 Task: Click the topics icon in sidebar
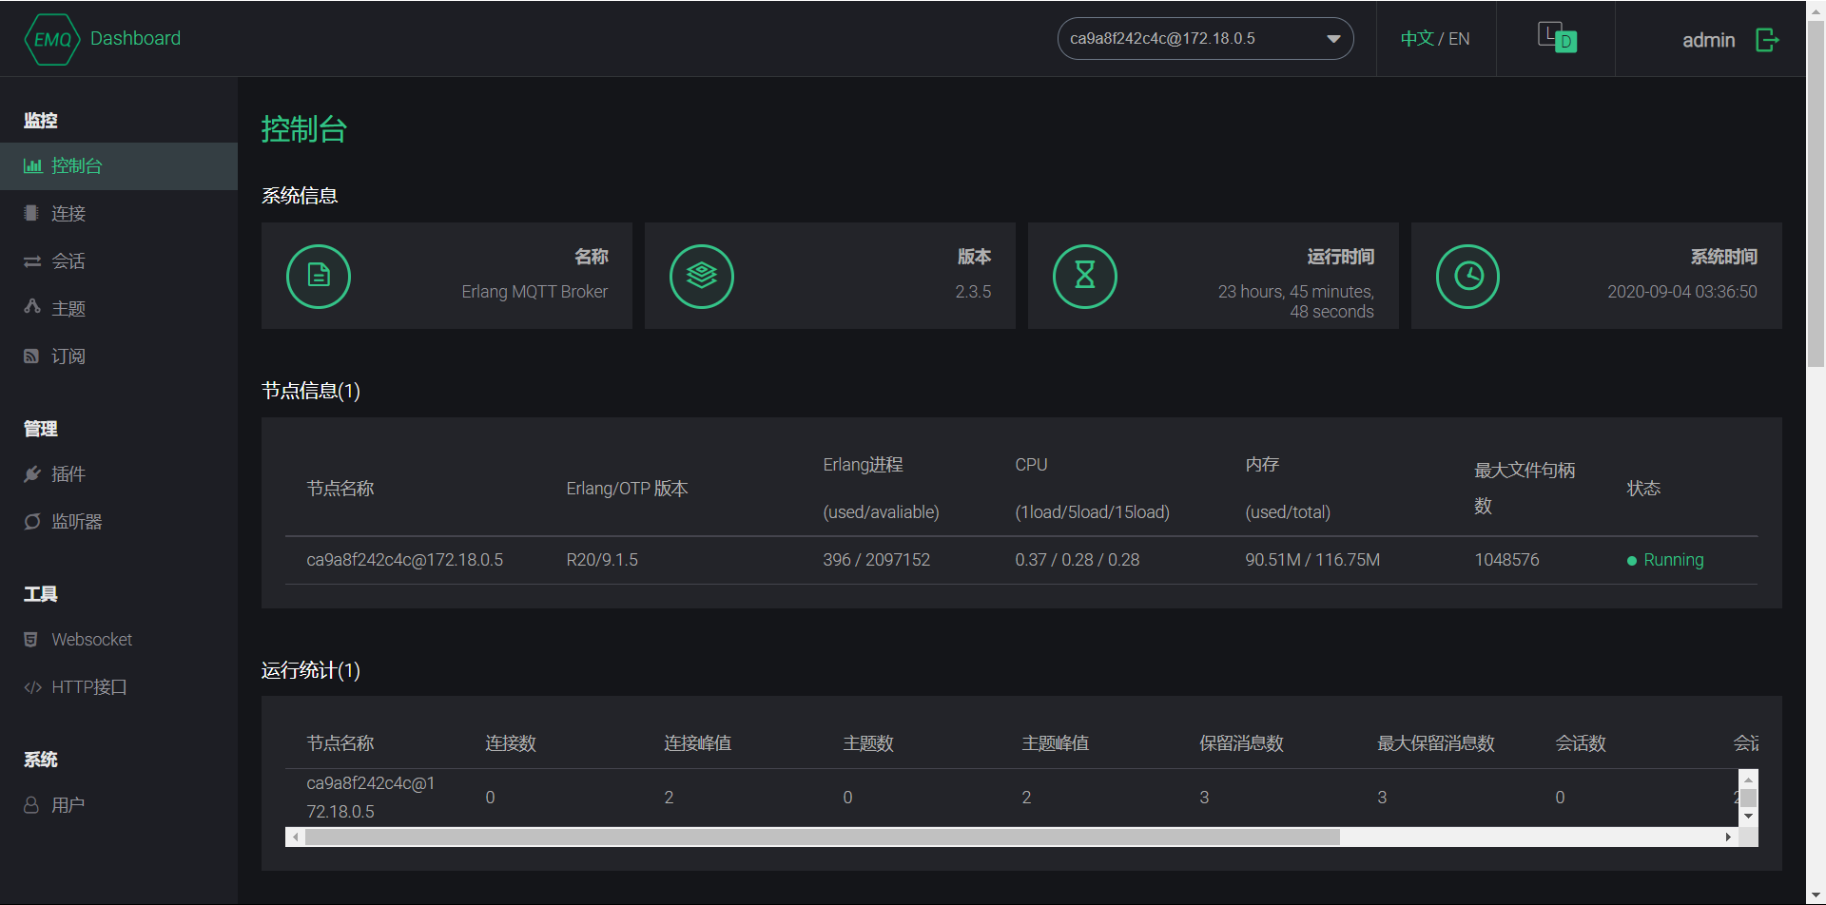click(32, 306)
